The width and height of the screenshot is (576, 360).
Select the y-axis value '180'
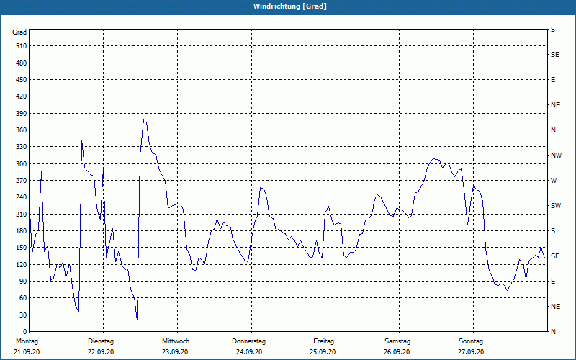[22, 231]
